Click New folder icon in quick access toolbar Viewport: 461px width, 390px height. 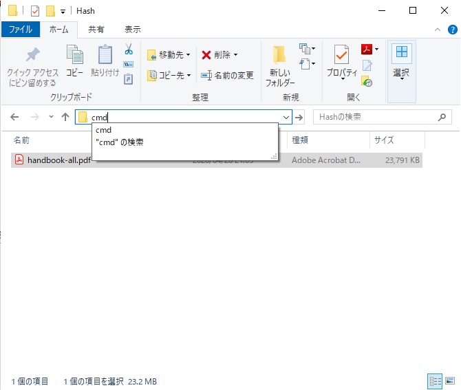(50, 11)
